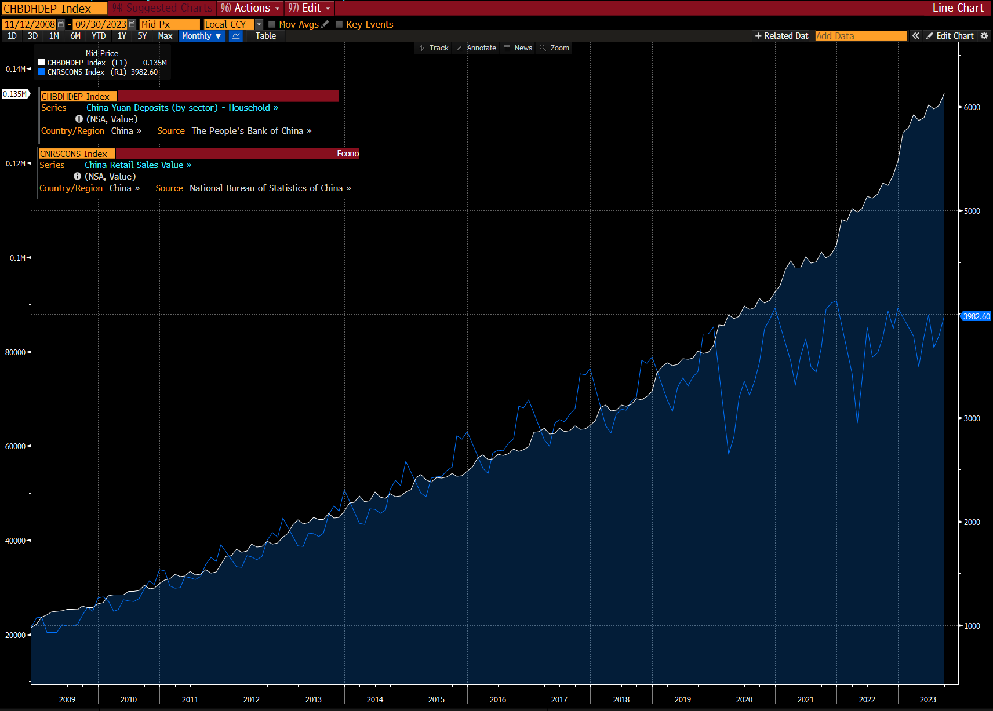
Task: Edit moving averages with pencil icon
Action: pyautogui.click(x=325, y=24)
